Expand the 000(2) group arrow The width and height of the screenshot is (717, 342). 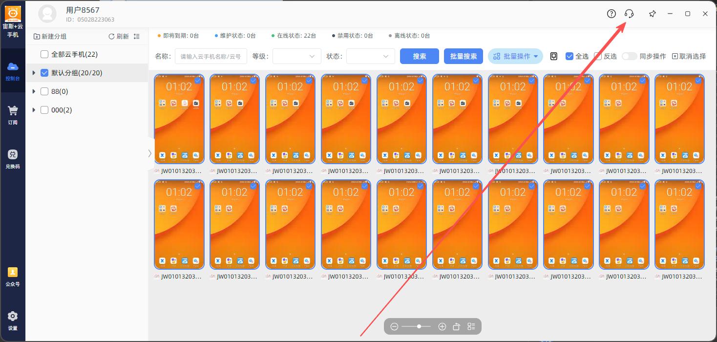(x=34, y=110)
